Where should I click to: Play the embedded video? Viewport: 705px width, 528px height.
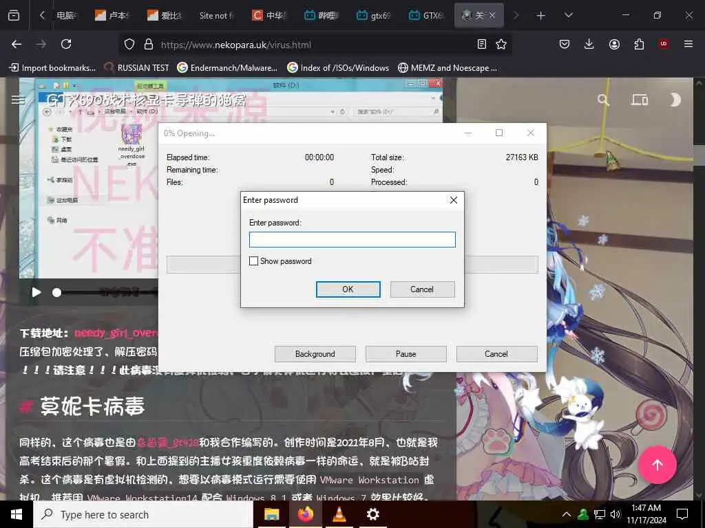36,293
